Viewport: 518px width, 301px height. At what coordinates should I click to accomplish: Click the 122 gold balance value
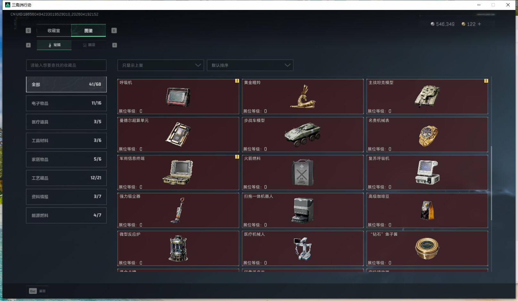pos(471,24)
